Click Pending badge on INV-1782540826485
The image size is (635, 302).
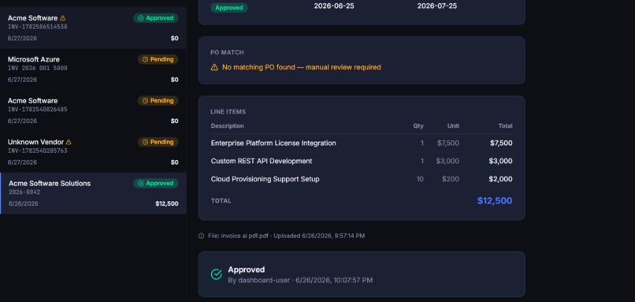(x=158, y=100)
